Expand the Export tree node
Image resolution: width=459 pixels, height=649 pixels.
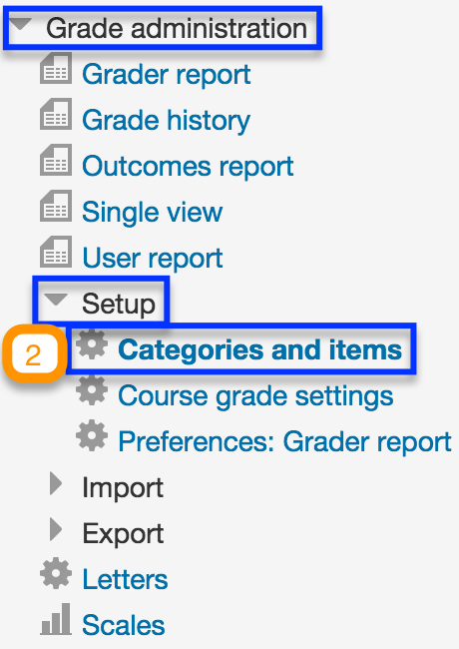point(56,529)
